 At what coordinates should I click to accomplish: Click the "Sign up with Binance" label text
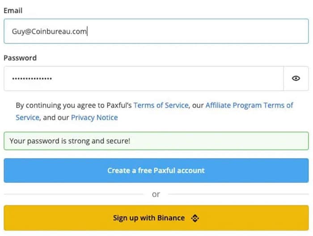coord(148,218)
